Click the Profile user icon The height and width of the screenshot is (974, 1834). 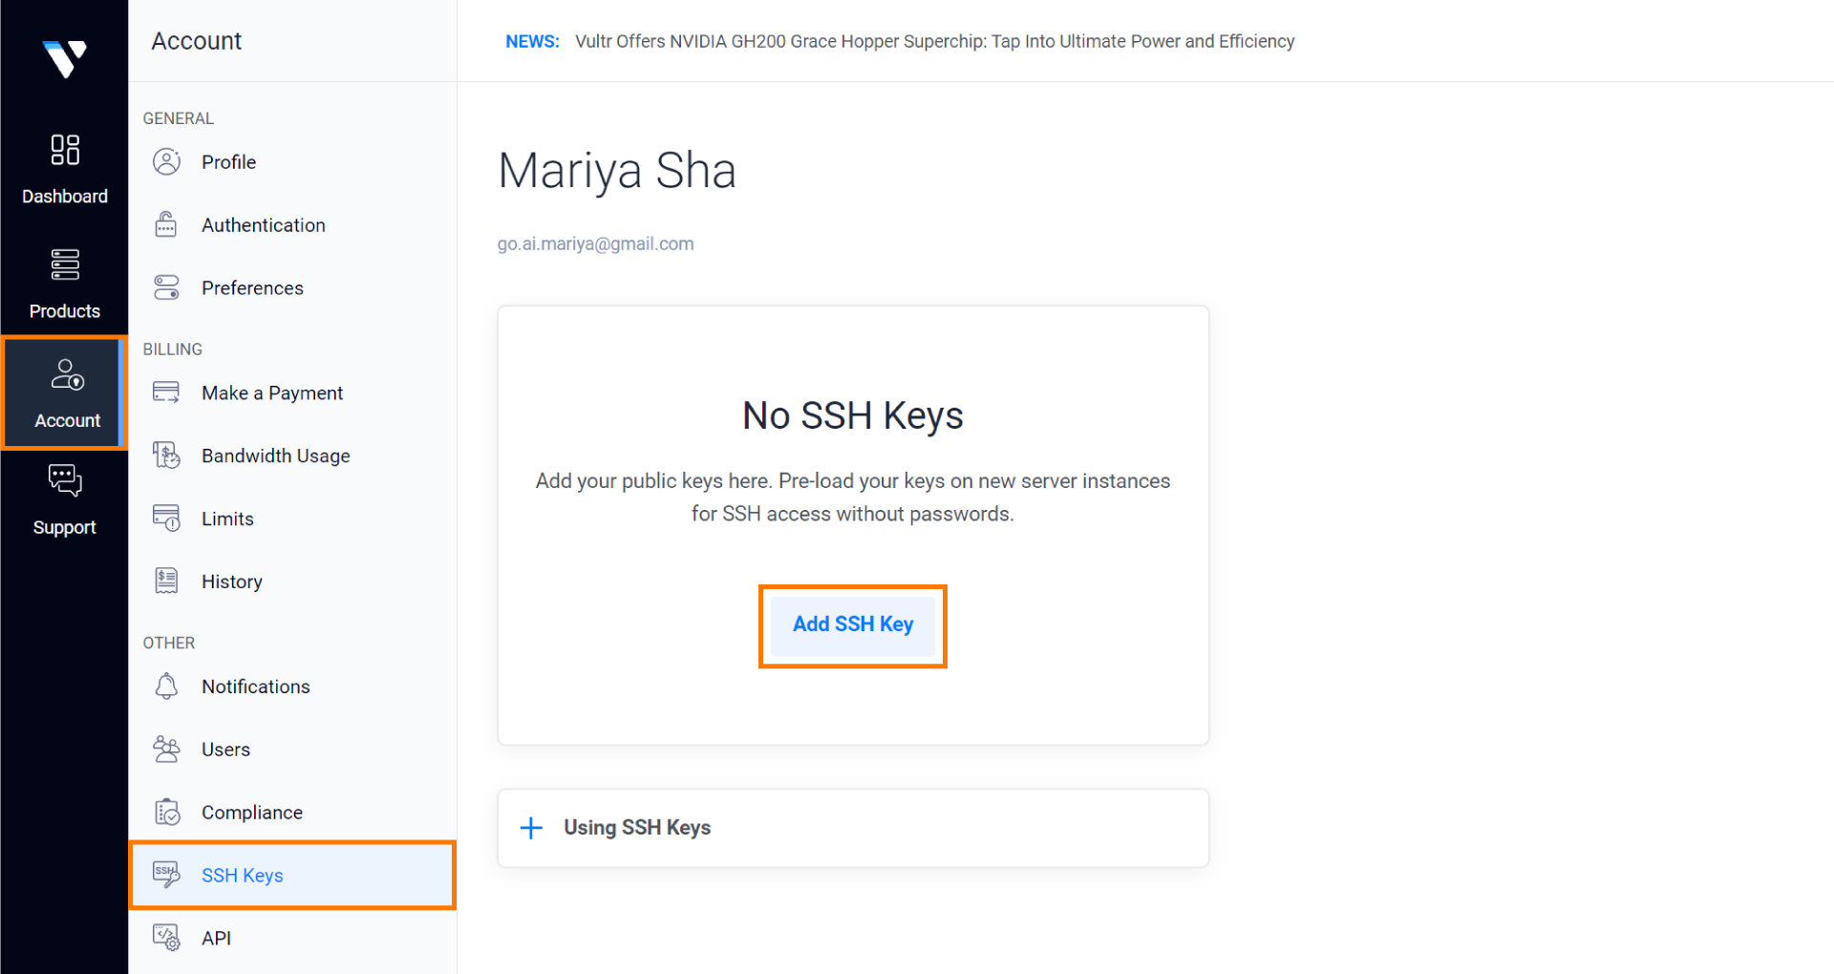(x=166, y=162)
